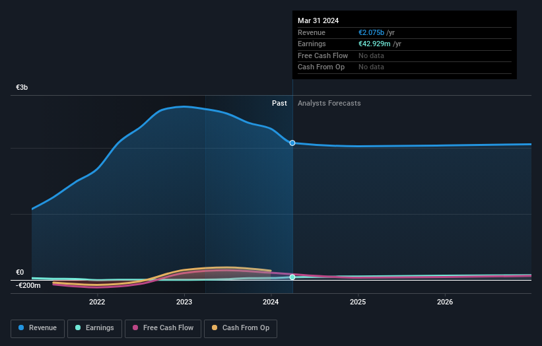The width and height of the screenshot is (542, 346).
Task: Click the 2024 x-axis label
Action: (271, 302)
